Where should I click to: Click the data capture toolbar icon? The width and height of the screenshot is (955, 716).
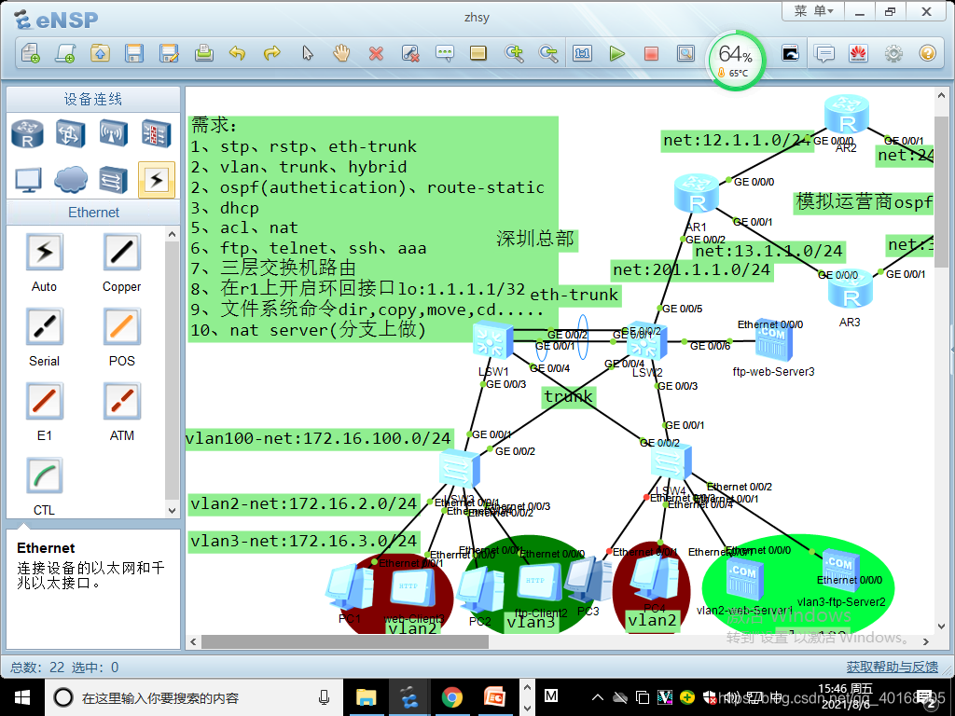click(685, 53)
